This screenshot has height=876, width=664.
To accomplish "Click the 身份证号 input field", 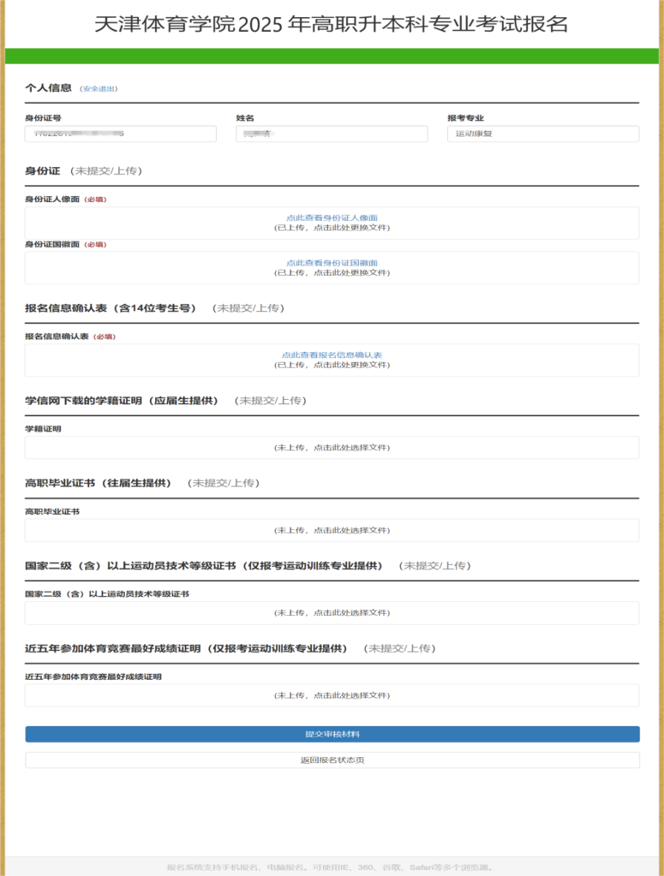I will (120, 134).
